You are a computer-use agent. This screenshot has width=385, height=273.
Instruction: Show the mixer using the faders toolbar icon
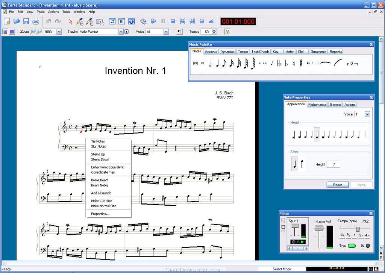tap(122, 21)
